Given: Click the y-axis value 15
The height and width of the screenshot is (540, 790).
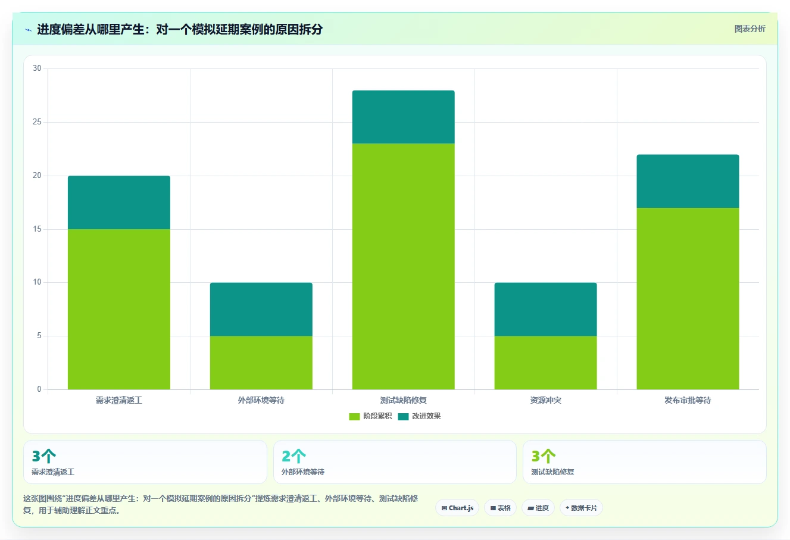Looking at the screenshot, I should coord(37,229).
